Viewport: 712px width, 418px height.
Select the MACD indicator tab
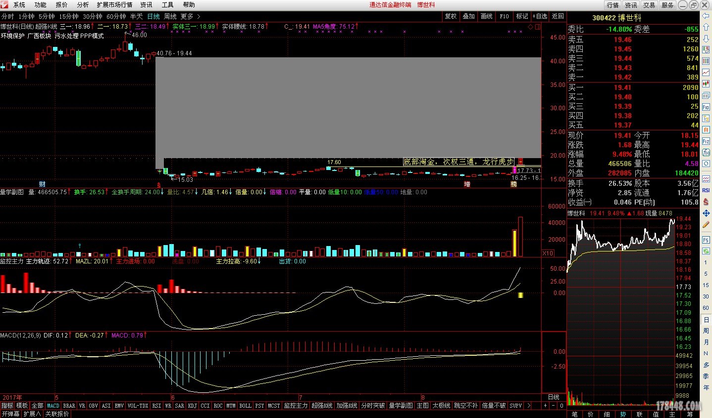(53, 406)
